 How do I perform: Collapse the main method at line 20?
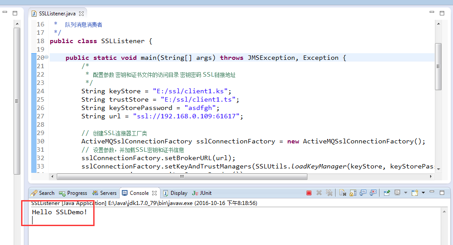tap(47, 58)
